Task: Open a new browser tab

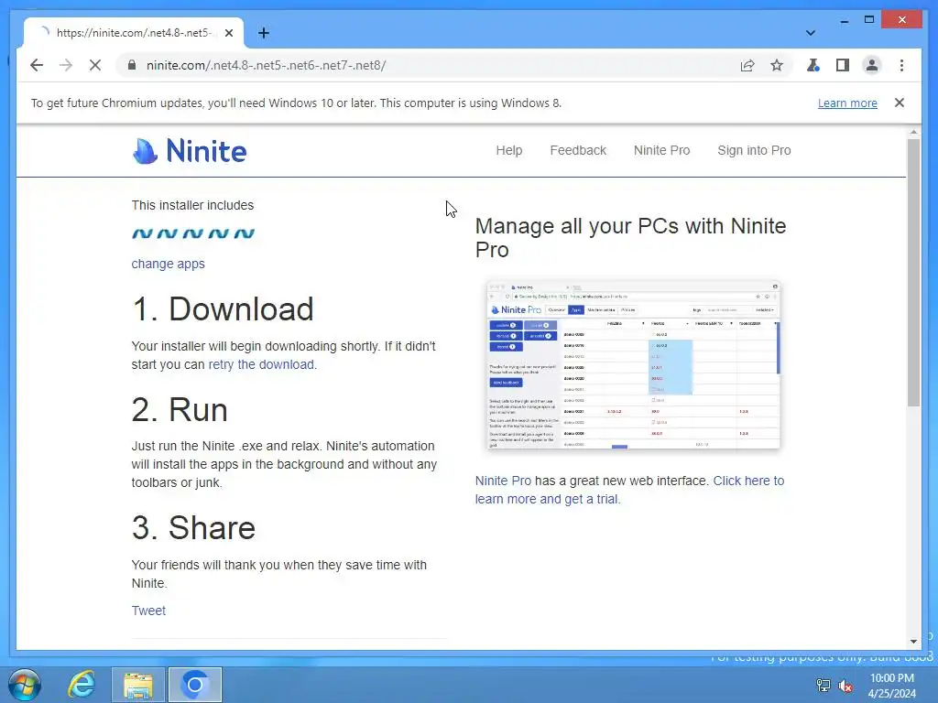Action: pyautogui.click(x=264, y=33)
